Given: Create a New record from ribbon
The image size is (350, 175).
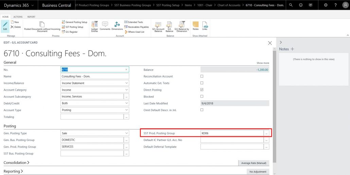Looking at the screenshot, I should point(15,22).
